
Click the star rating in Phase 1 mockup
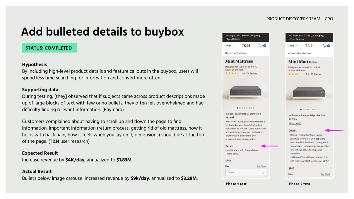[x=231, y=73]
